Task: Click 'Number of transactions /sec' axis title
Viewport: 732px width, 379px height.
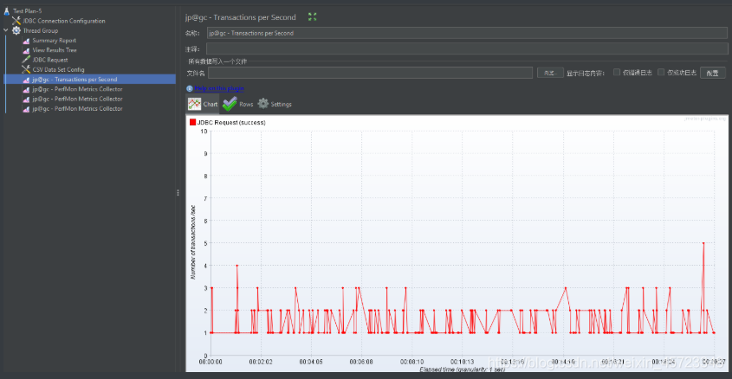Action: (x=193, y=242)
